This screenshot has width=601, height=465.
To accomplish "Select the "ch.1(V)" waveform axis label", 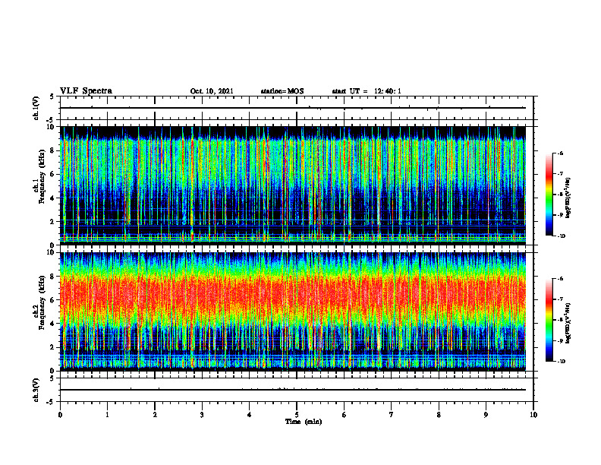I will (36, 108).
